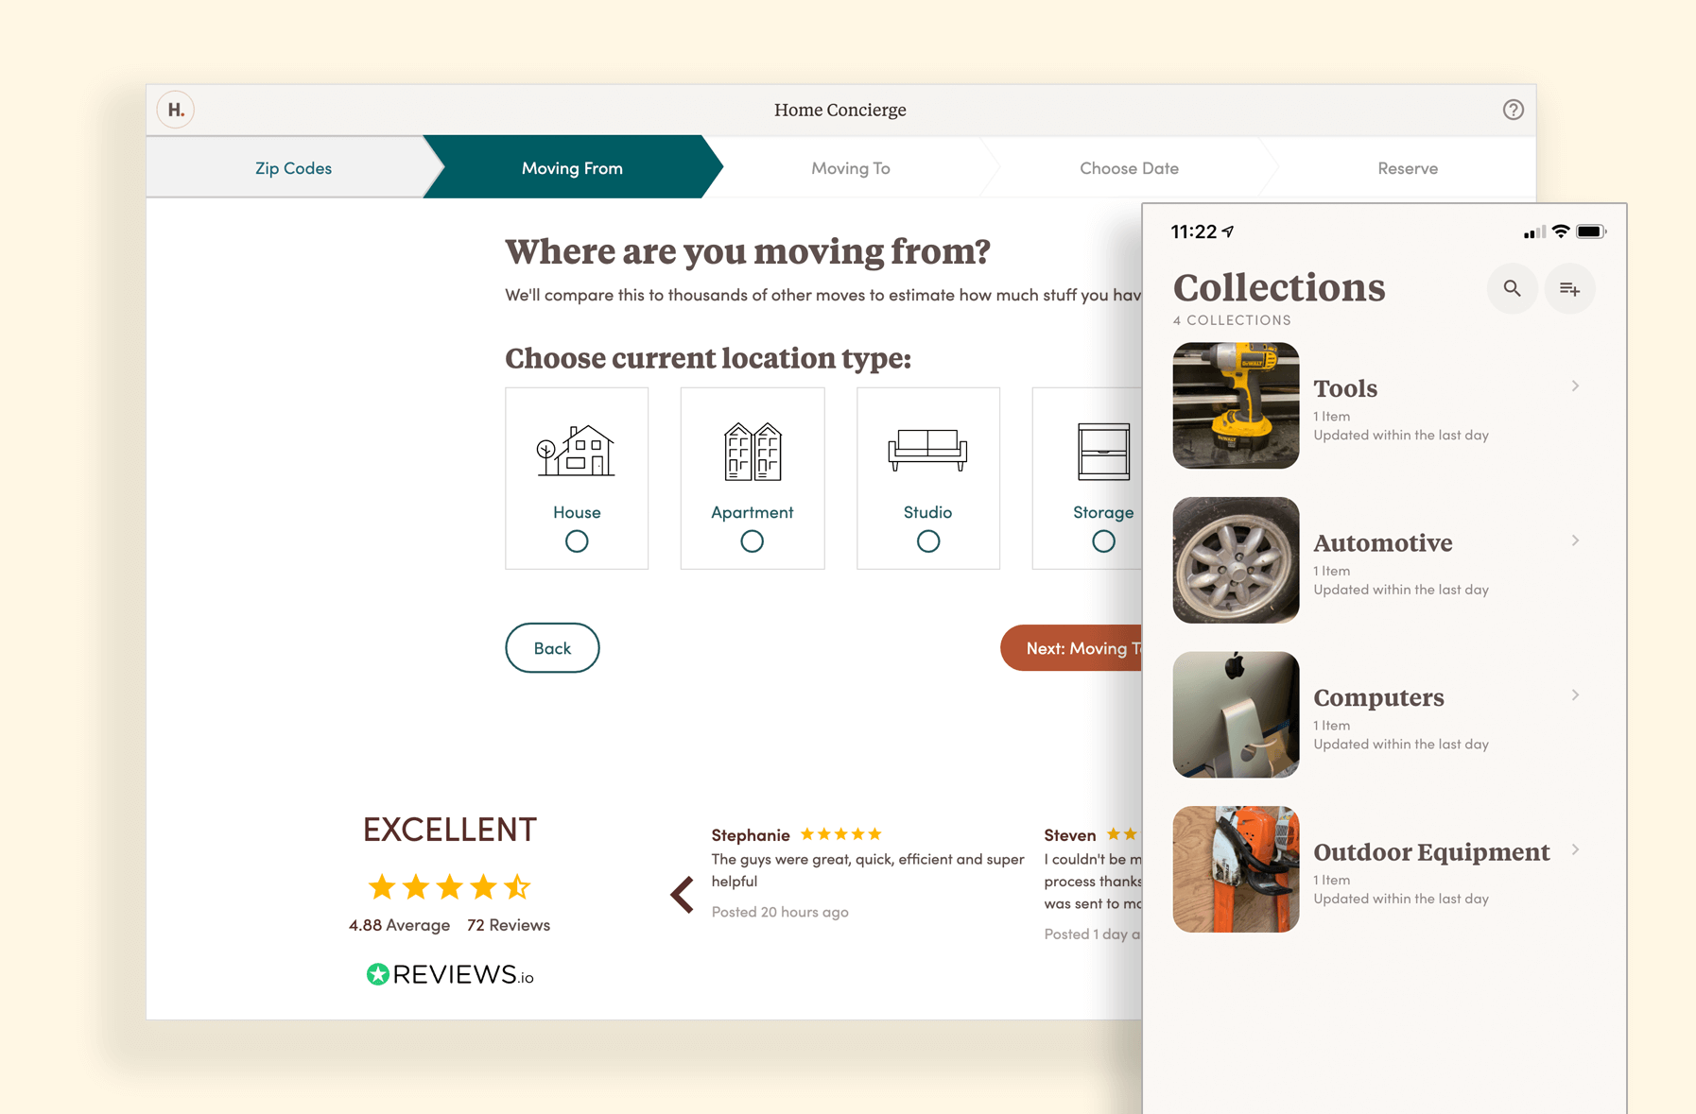Click the Tools collection title
The width and height of the screenshot is (1696, 1114).
1345,388
